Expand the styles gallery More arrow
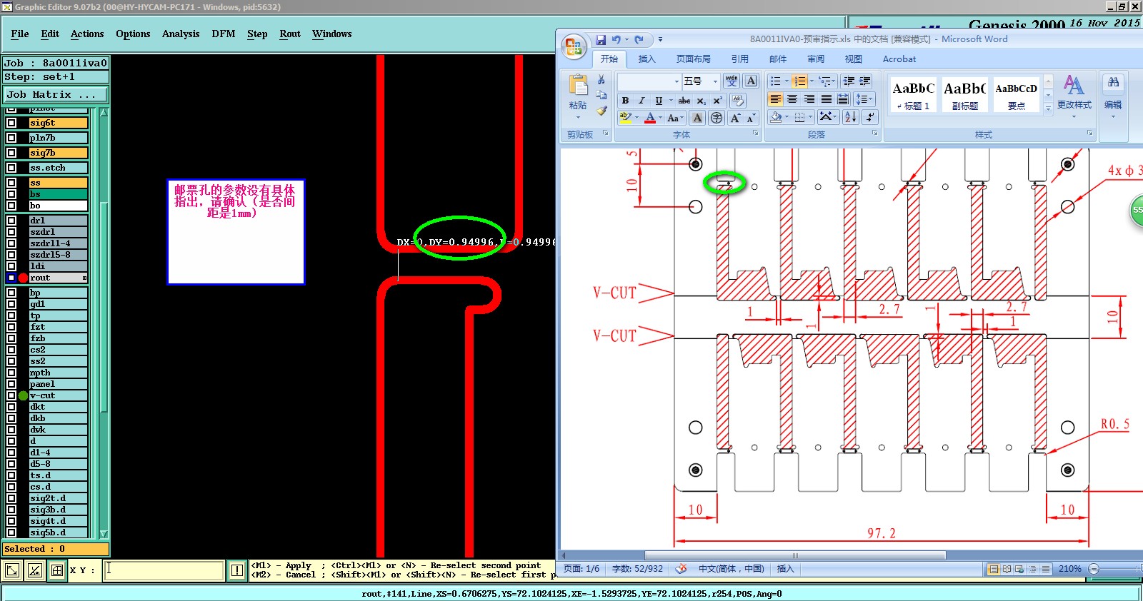This screenshot has height=601, width=1143. point(1048,108)
